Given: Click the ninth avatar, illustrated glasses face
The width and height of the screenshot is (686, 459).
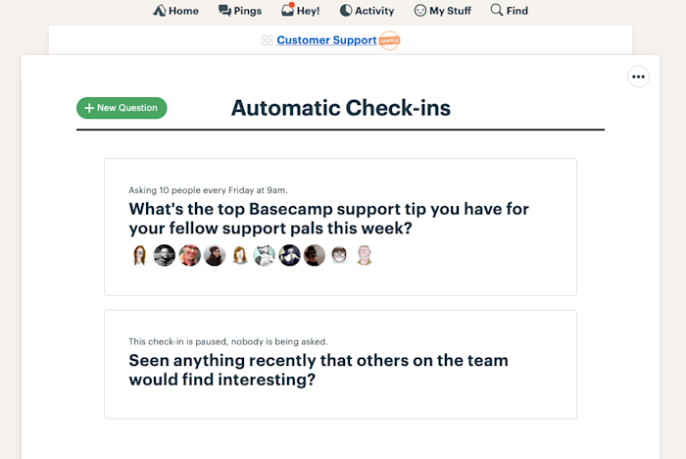Looking at the screenshot, I should (x=339, y=255).
